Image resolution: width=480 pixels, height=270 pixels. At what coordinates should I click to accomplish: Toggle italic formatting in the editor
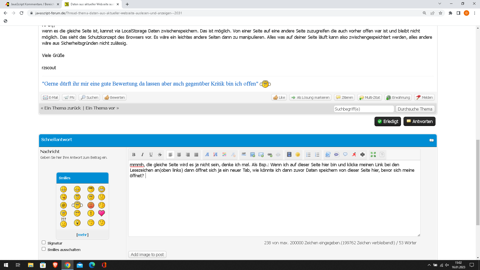pyautogui.click(x=142, y=155)
